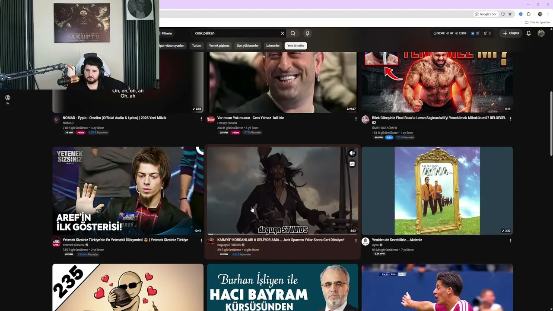Select the Son yüklenenler filter chip

point(248,45)
